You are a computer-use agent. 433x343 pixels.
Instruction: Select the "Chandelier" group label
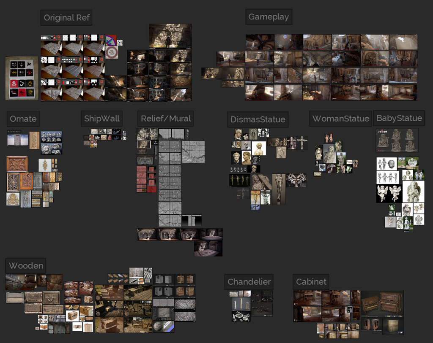(x=249, y=281)
